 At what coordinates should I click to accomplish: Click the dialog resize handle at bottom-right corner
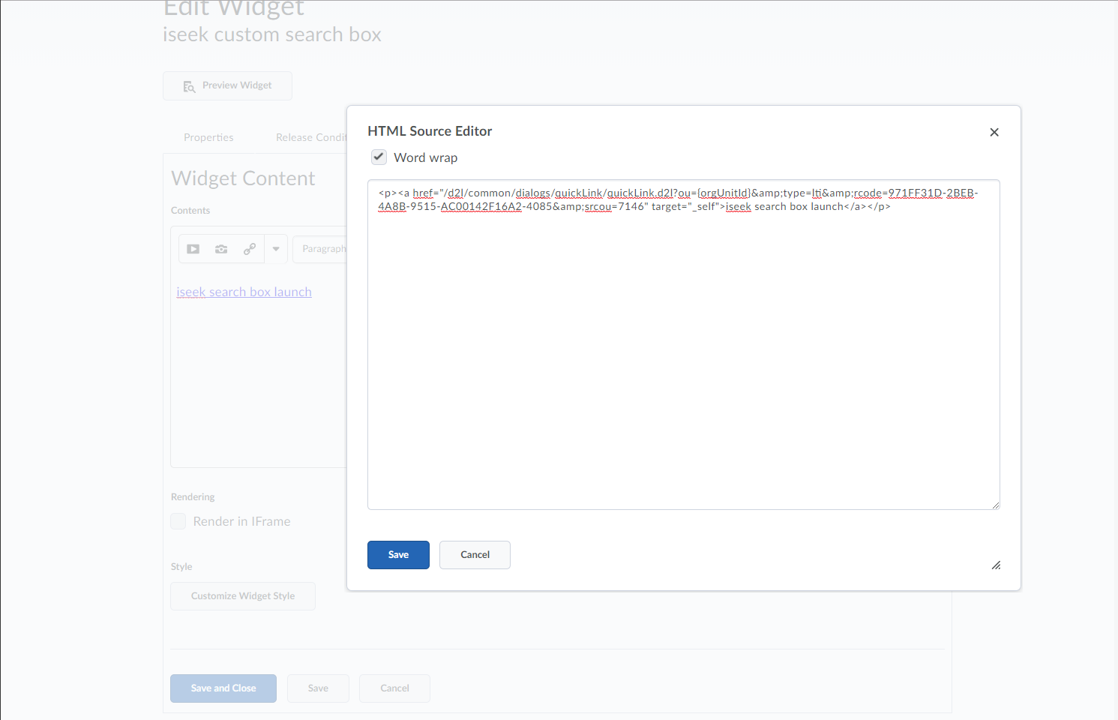pos(996,565)
